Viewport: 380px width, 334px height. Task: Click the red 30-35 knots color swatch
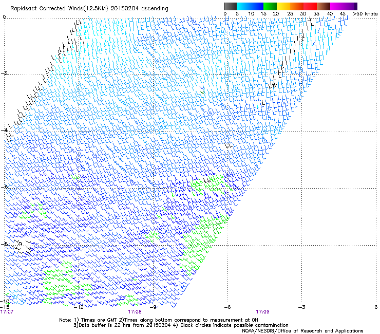click(x=310, y=6)
